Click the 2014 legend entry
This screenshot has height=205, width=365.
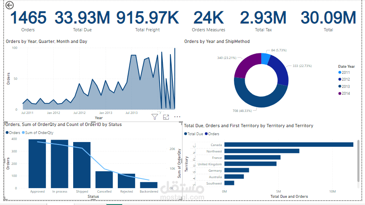[x=344, y=93]
